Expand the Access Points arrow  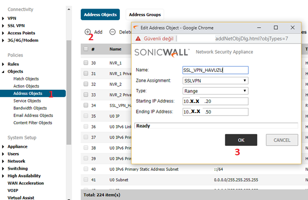tap(3, 33)
